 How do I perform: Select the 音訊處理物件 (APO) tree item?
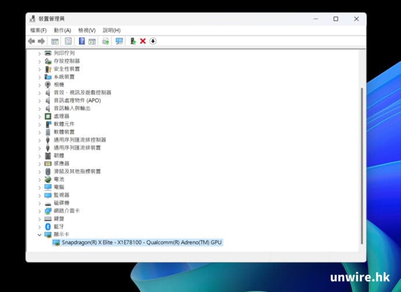coord(77,100)
